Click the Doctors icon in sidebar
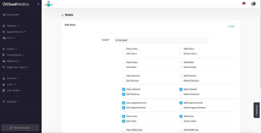The width and height of the screenshot is (261, 133). click(4, 78)
